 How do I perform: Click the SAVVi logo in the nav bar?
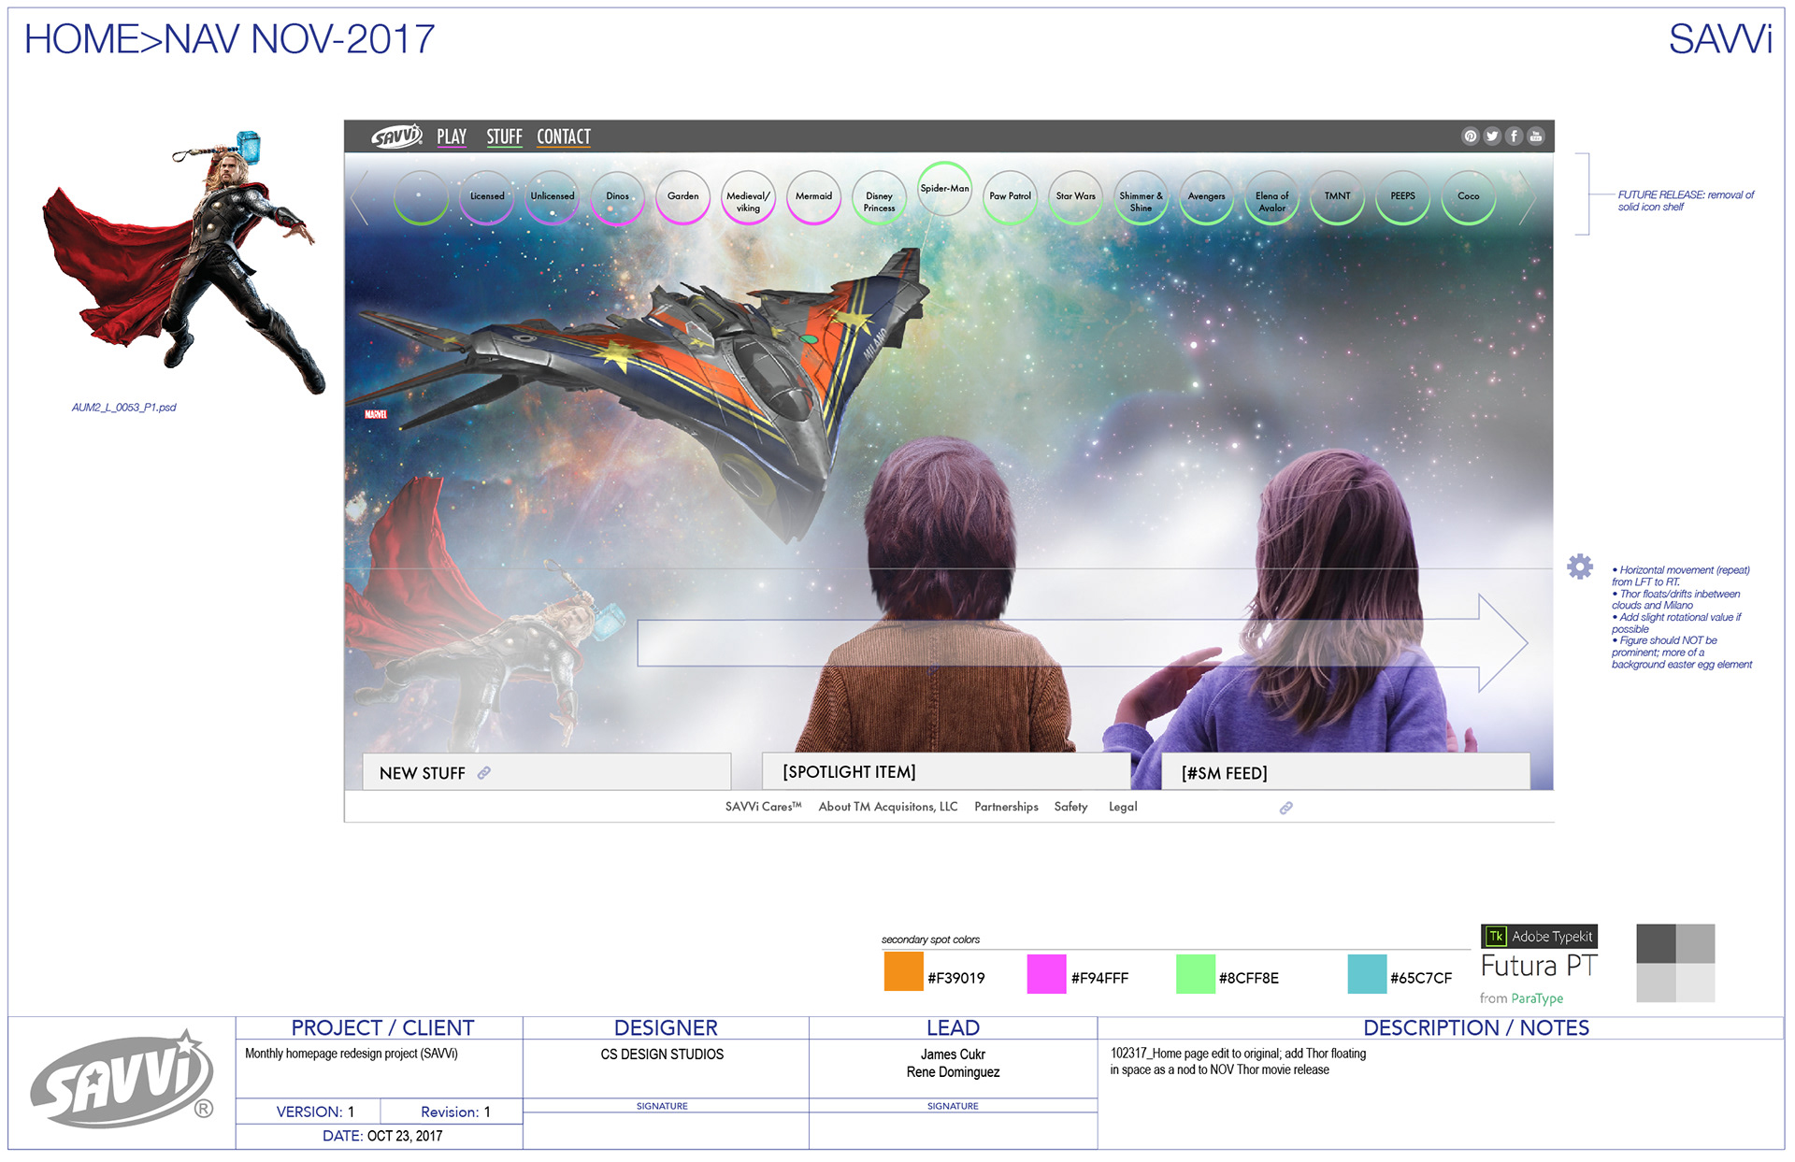click(x=396, y=136)
